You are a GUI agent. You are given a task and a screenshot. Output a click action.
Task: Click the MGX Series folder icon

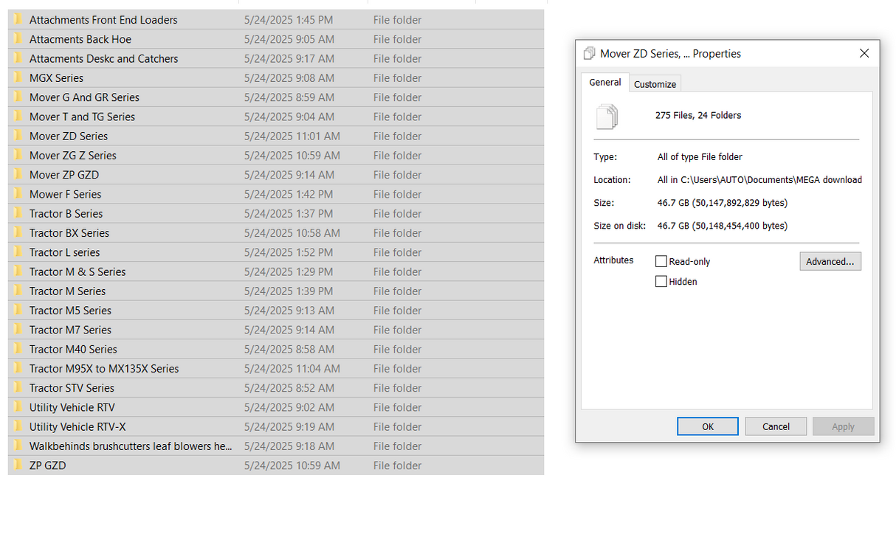point(18,78)
